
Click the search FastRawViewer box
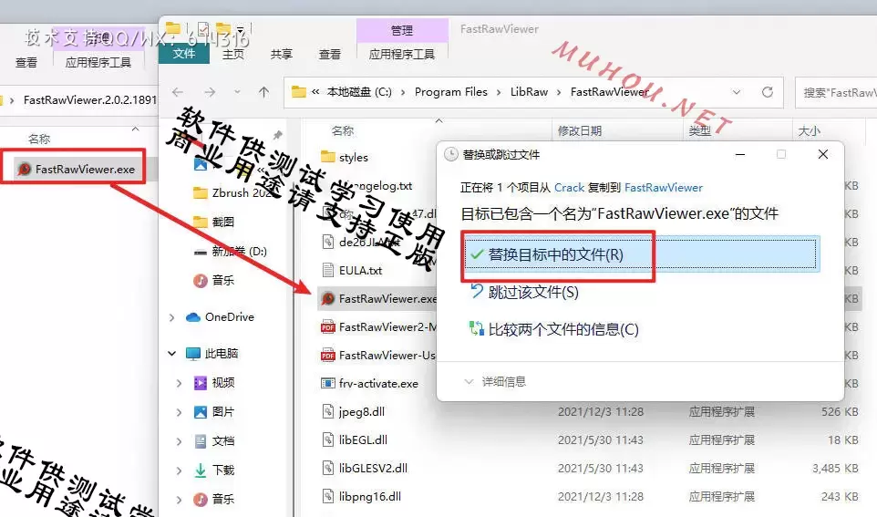(837, 92)
